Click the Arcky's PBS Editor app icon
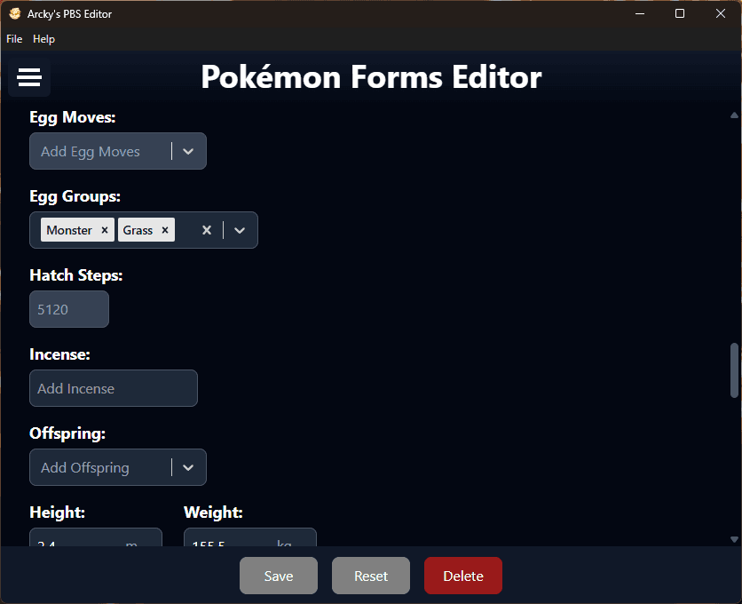This screenshot has width=742, height=604. pyautogui.click(x=14, y=13)
